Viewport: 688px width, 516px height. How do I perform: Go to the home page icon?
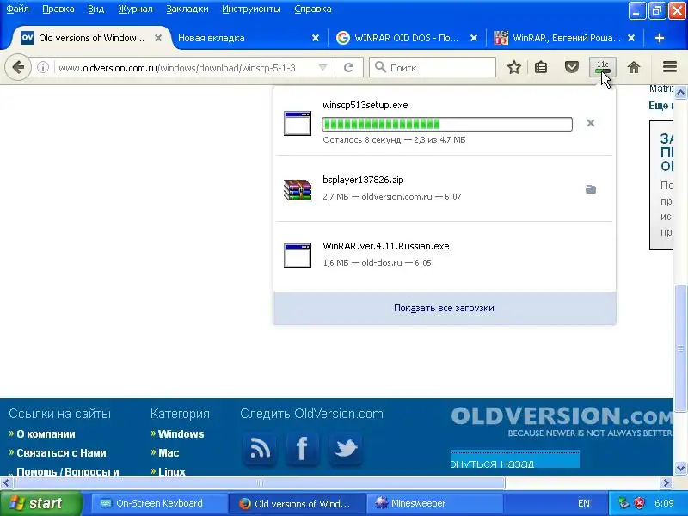pos(634,68)
